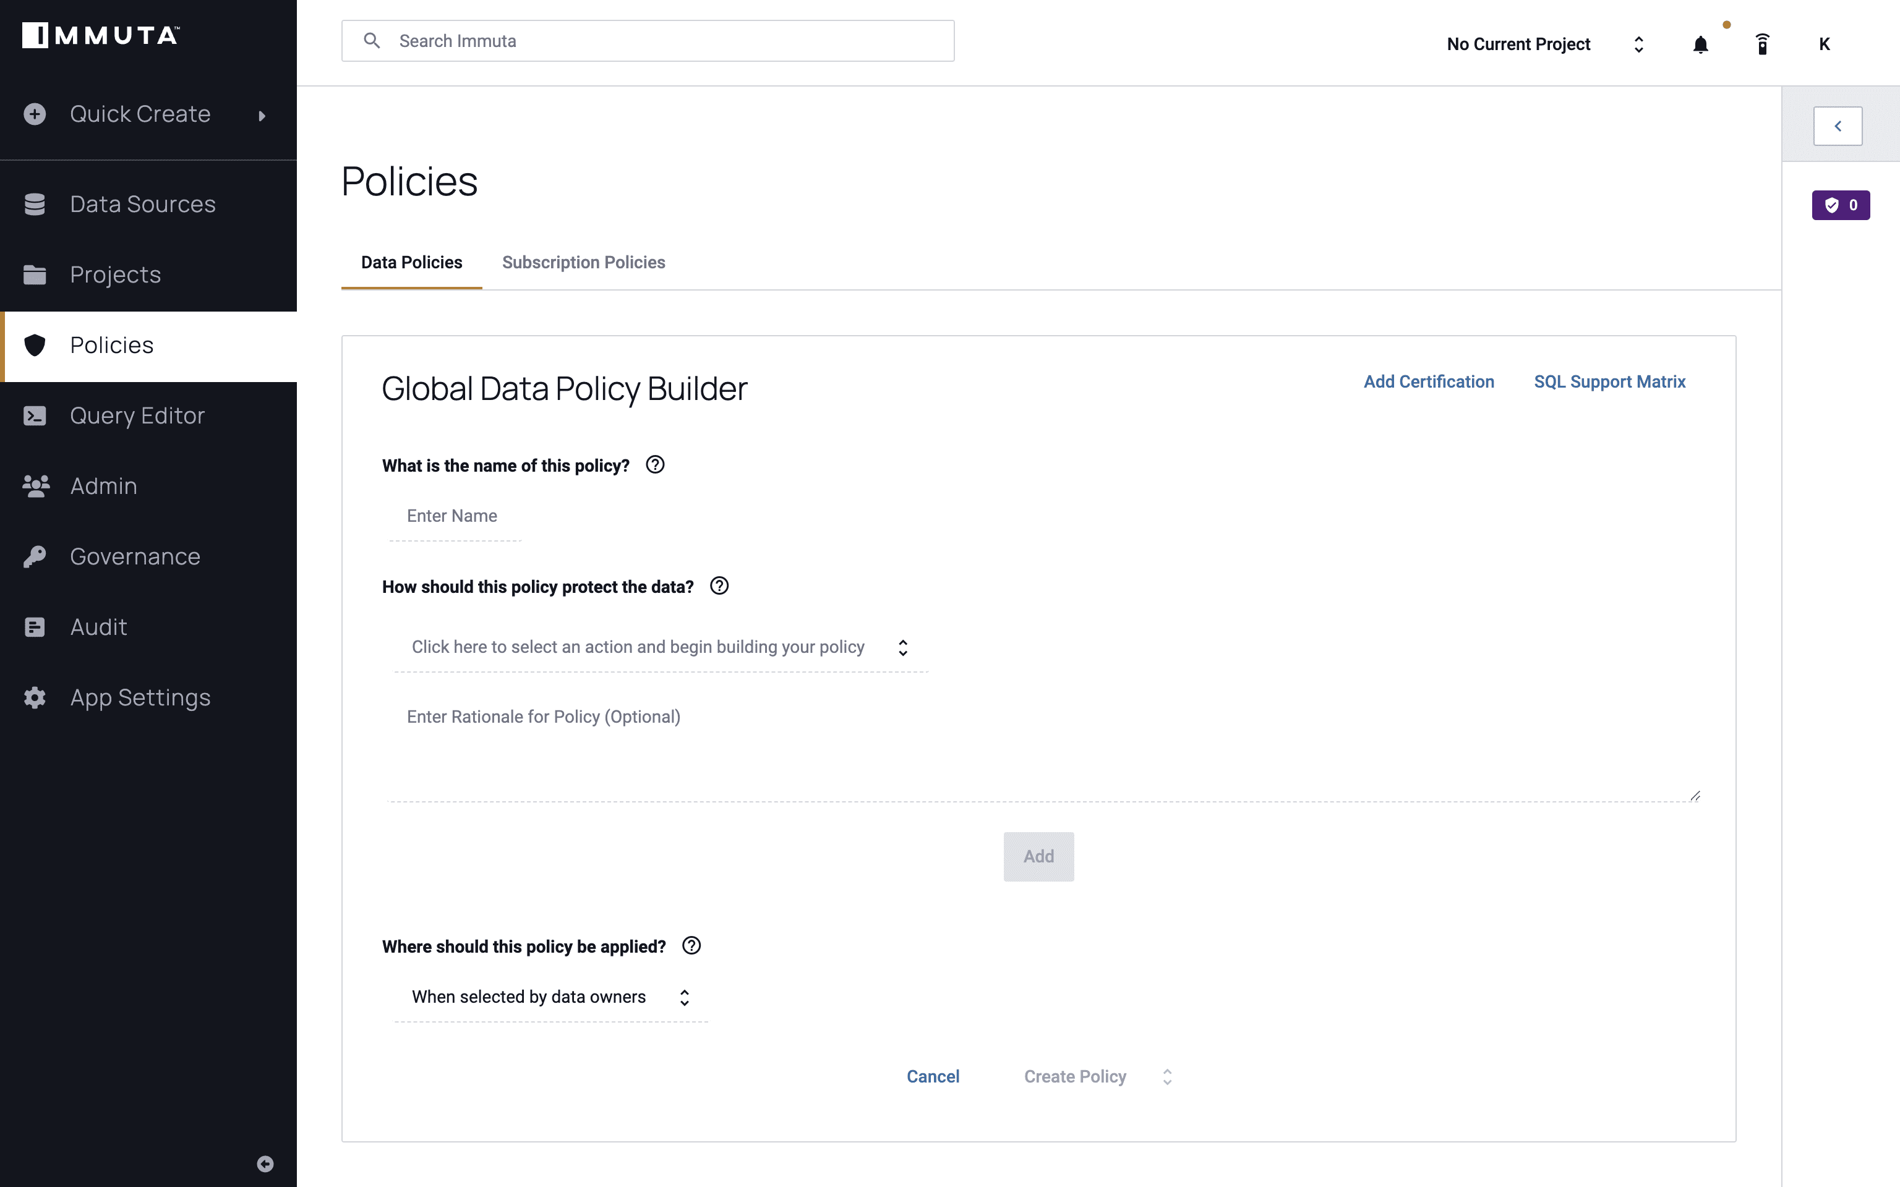Open the No Current Project selector
The width and height of the screenshot is (1900, 1187).
tap(1545, 44)
